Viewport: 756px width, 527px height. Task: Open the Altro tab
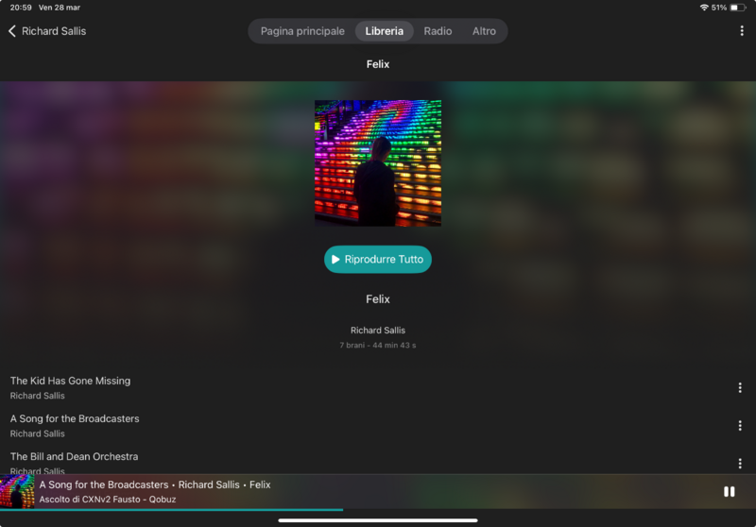484,31
